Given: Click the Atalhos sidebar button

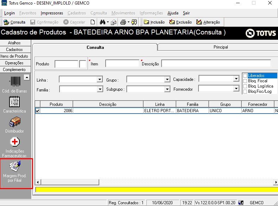Looking at the screenshot, I should (15, 43).
